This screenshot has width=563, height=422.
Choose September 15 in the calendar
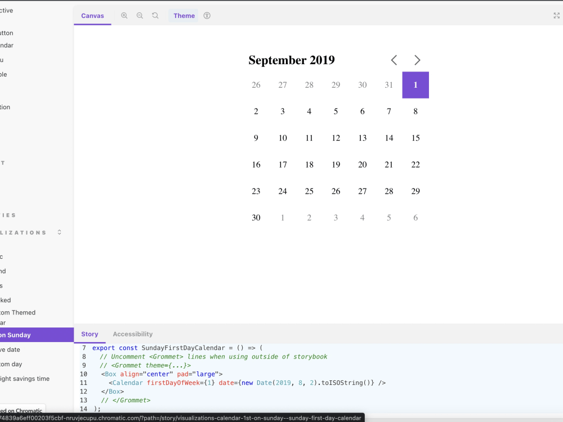tap(415, 138)
